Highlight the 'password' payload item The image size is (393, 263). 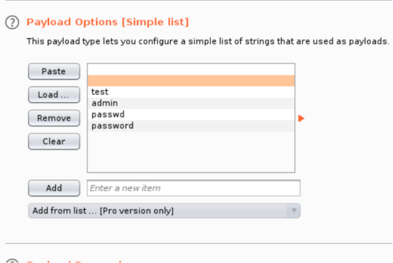pos(112,126)
